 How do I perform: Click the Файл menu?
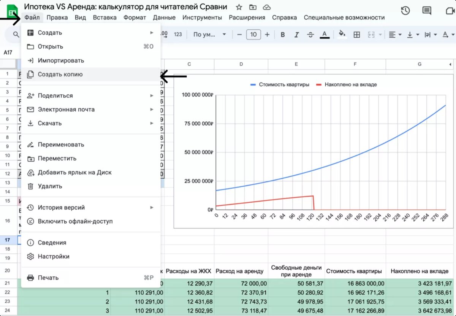pyautogui.click(x=32, y=17)
